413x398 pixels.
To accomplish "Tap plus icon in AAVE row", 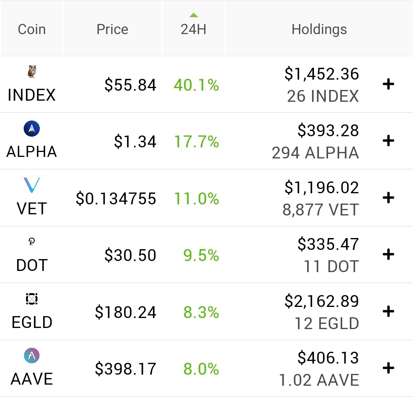I will [x=388, y=368].
